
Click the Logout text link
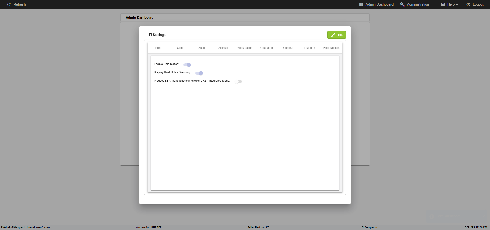[x=478, y=5]
